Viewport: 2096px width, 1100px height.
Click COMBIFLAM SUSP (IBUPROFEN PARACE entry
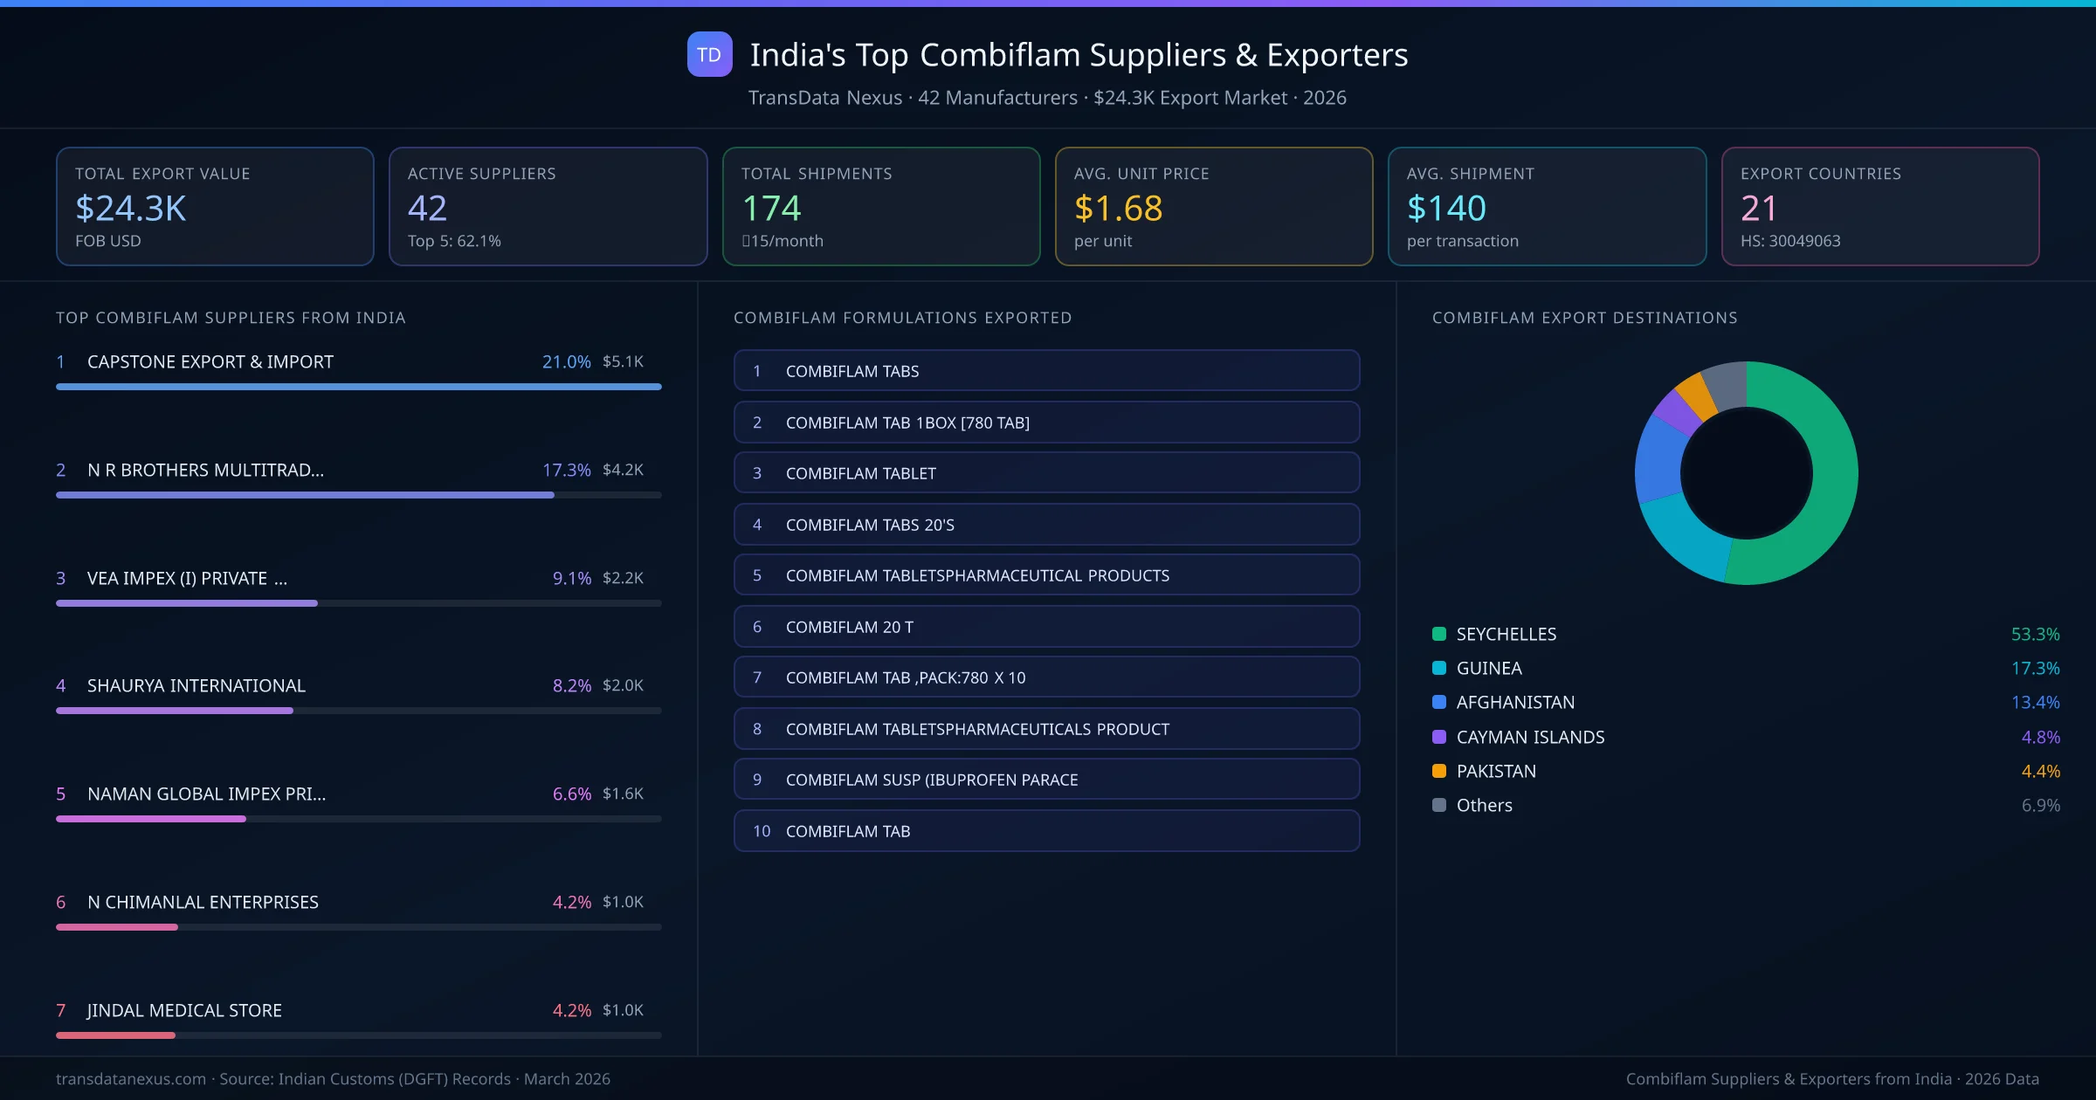pyautogui.click(x=1046, y=780)
